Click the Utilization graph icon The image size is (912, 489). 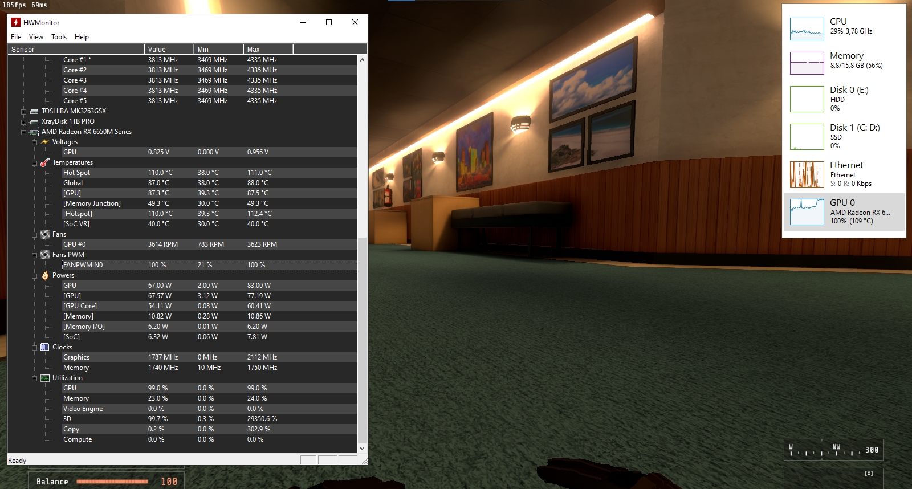pos(45,378)
